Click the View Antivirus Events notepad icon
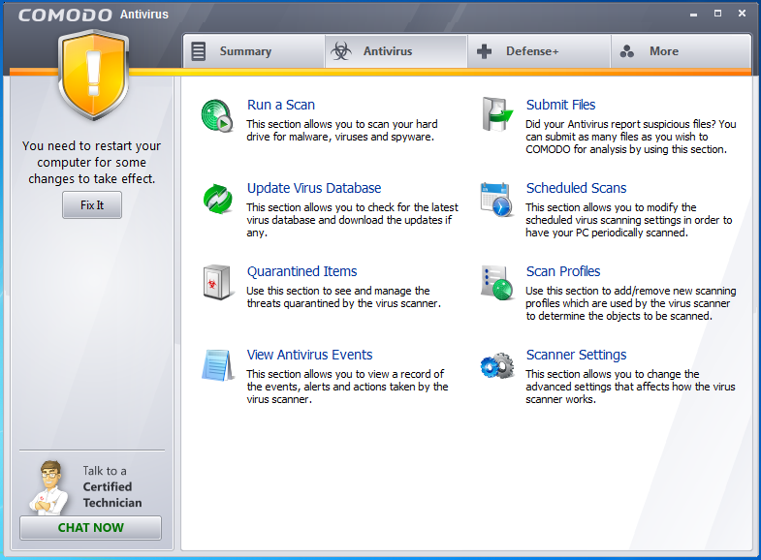The width and height of the screenshot is (761, 560). [217, 365]
